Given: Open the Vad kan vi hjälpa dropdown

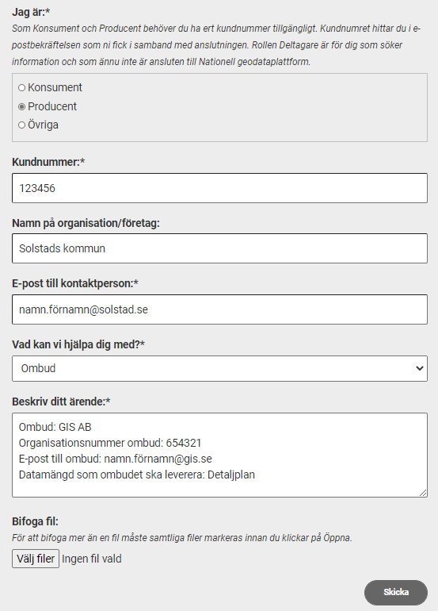Looking at the screenshot, I should tap(219, 368).
